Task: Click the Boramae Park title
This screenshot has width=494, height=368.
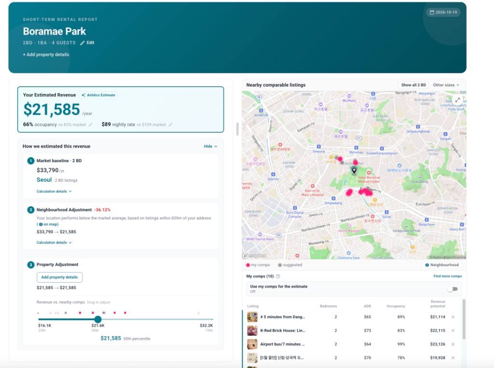Action: 54,31
